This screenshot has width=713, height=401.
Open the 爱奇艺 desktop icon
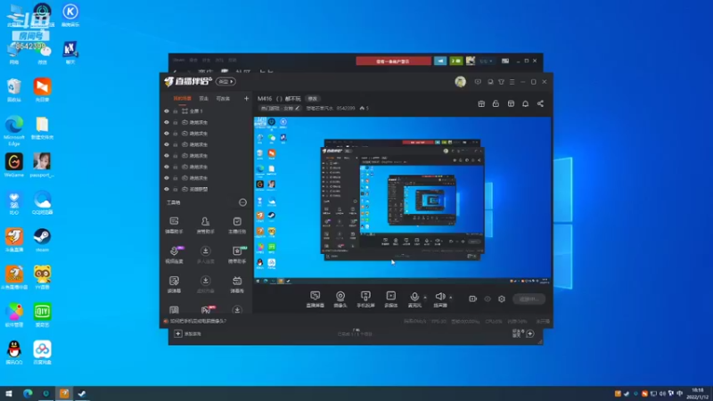42,315
